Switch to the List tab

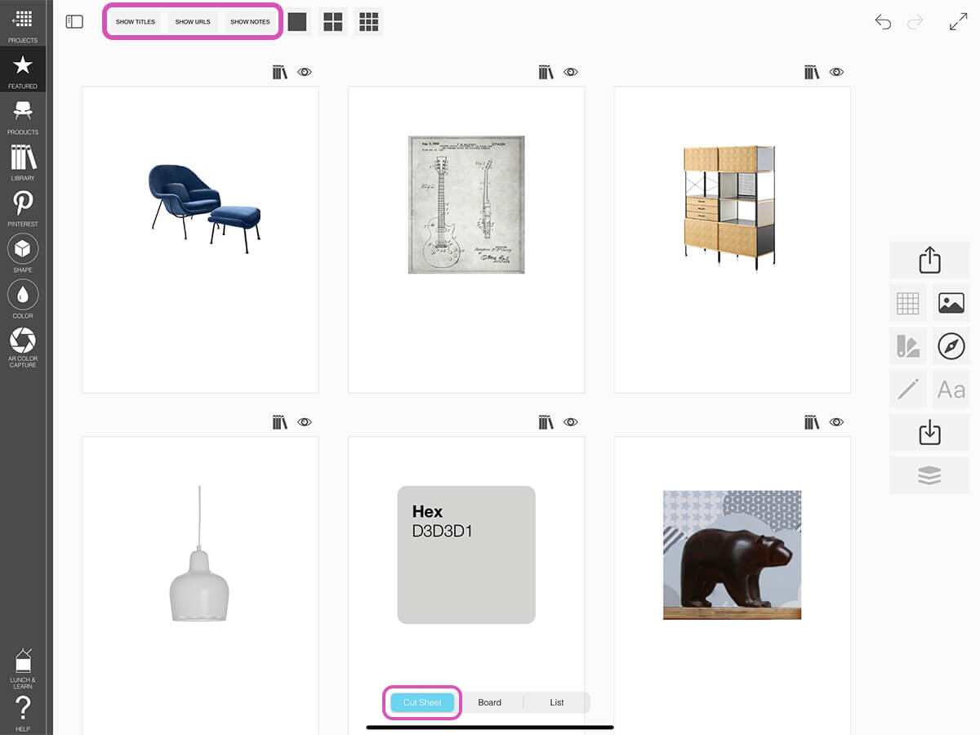[x=557, y=702]
